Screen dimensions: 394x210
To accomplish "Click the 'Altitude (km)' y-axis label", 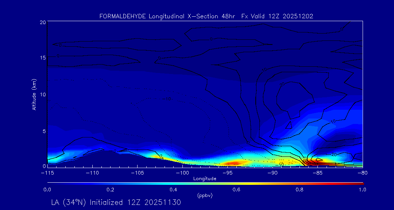I will [x=34, y=94].
